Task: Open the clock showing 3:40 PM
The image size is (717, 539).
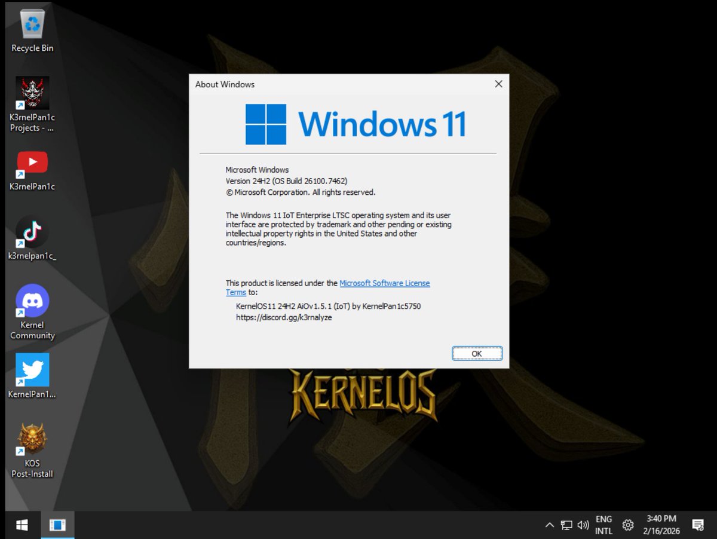Action: point(661,525)
